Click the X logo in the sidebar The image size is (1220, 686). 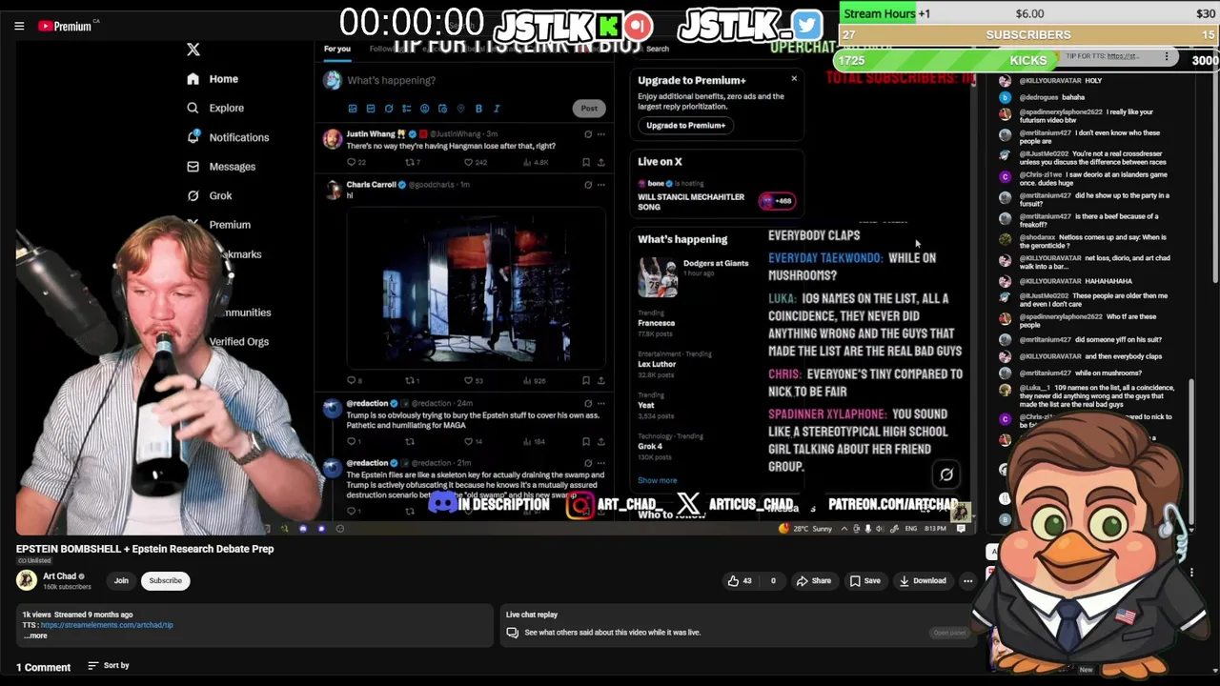[193, 50]
